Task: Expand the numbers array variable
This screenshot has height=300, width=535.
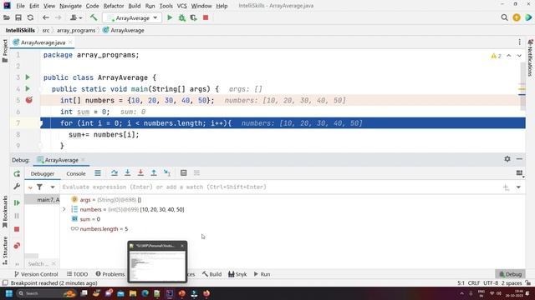Action: click(x=64, y=209)
